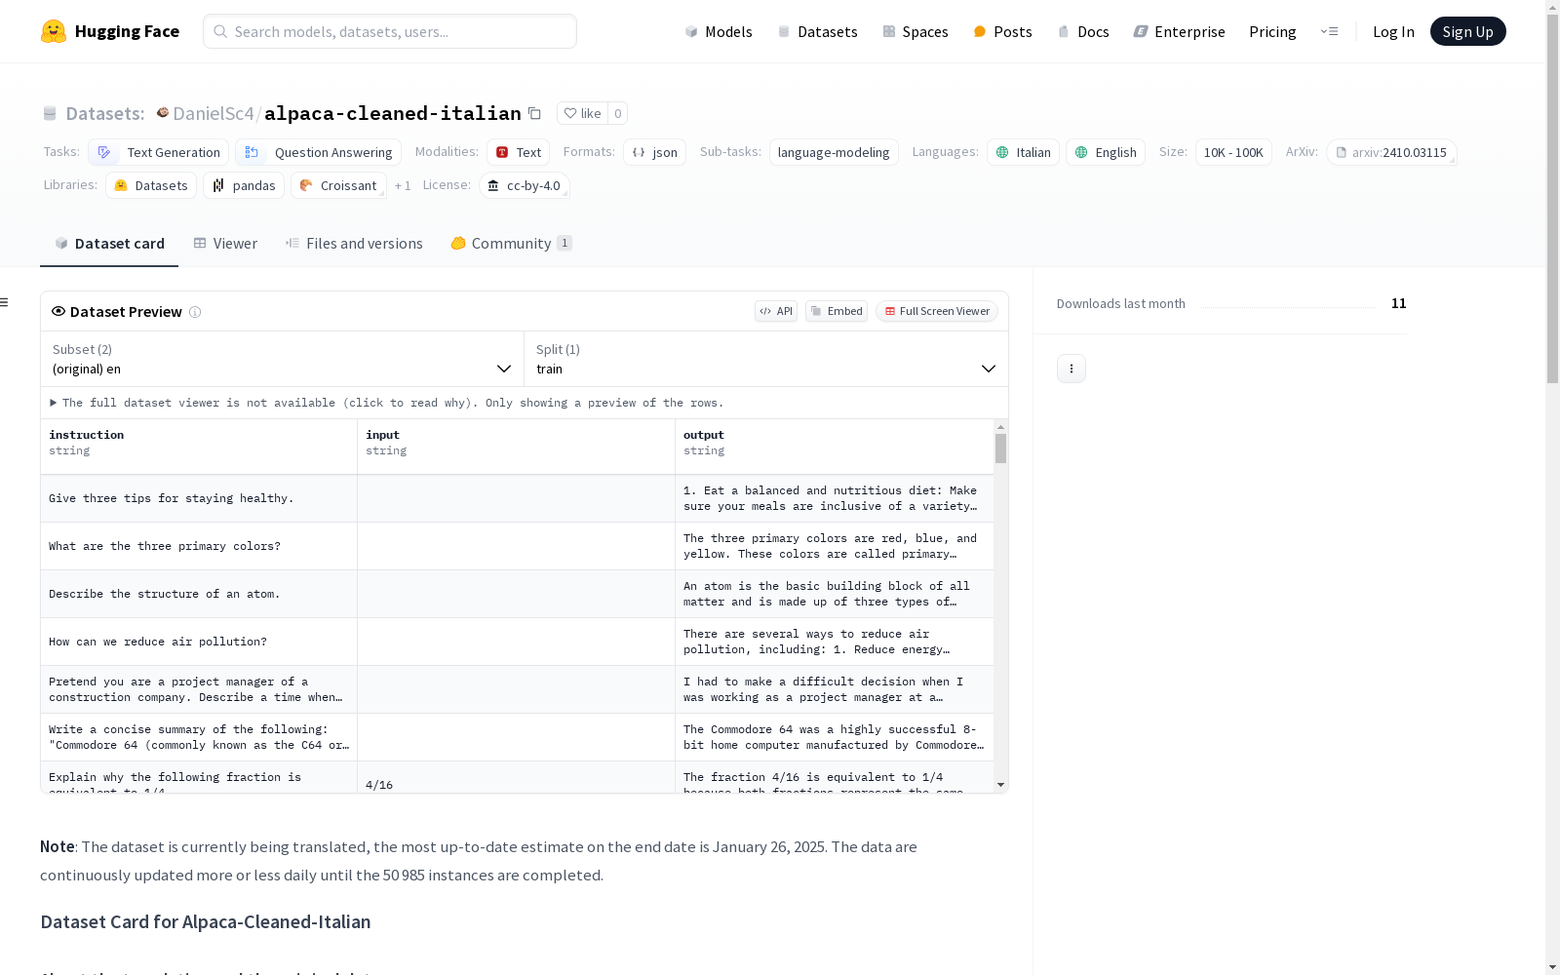Open the API button in Dataset Preview

click(776, 311)
